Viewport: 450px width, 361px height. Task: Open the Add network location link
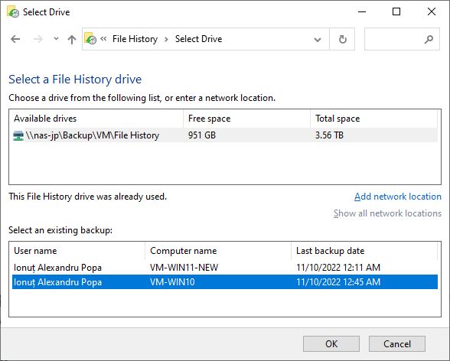click(x=398, y=197)
